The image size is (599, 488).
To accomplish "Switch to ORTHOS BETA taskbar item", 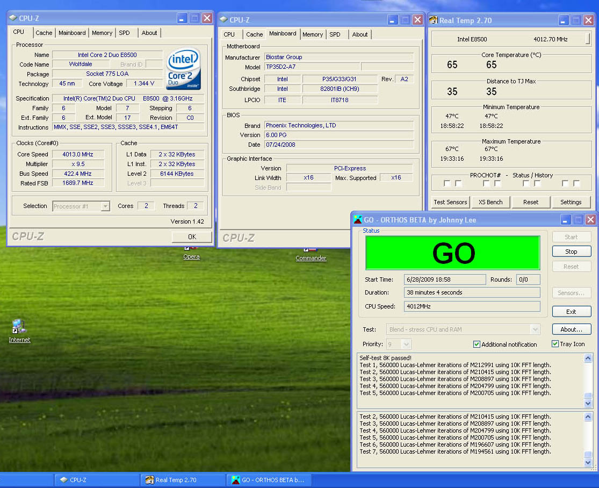I will pyautogui.click(x=268, y=480).
